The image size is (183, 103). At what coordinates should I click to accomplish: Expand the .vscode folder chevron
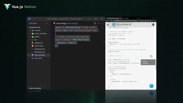[x=30, y=31]
